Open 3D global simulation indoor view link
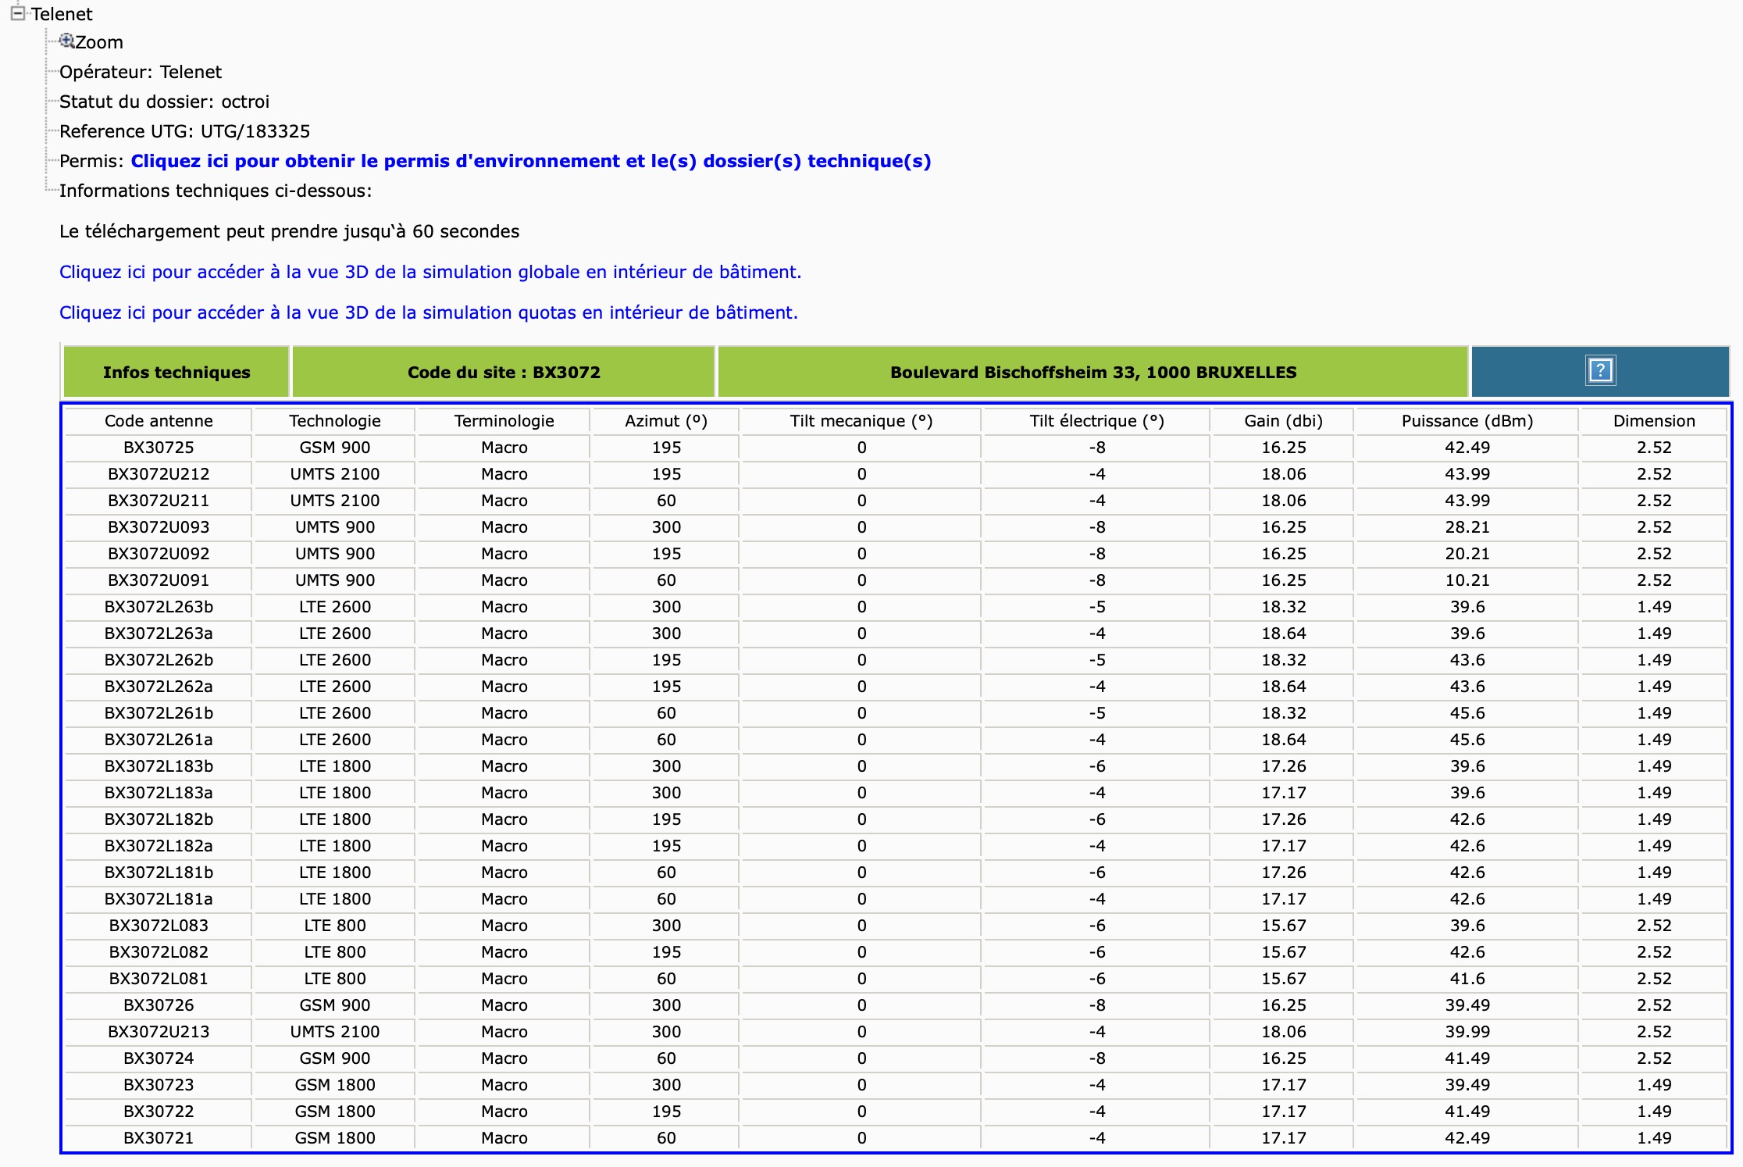 [x=430, y=272]
